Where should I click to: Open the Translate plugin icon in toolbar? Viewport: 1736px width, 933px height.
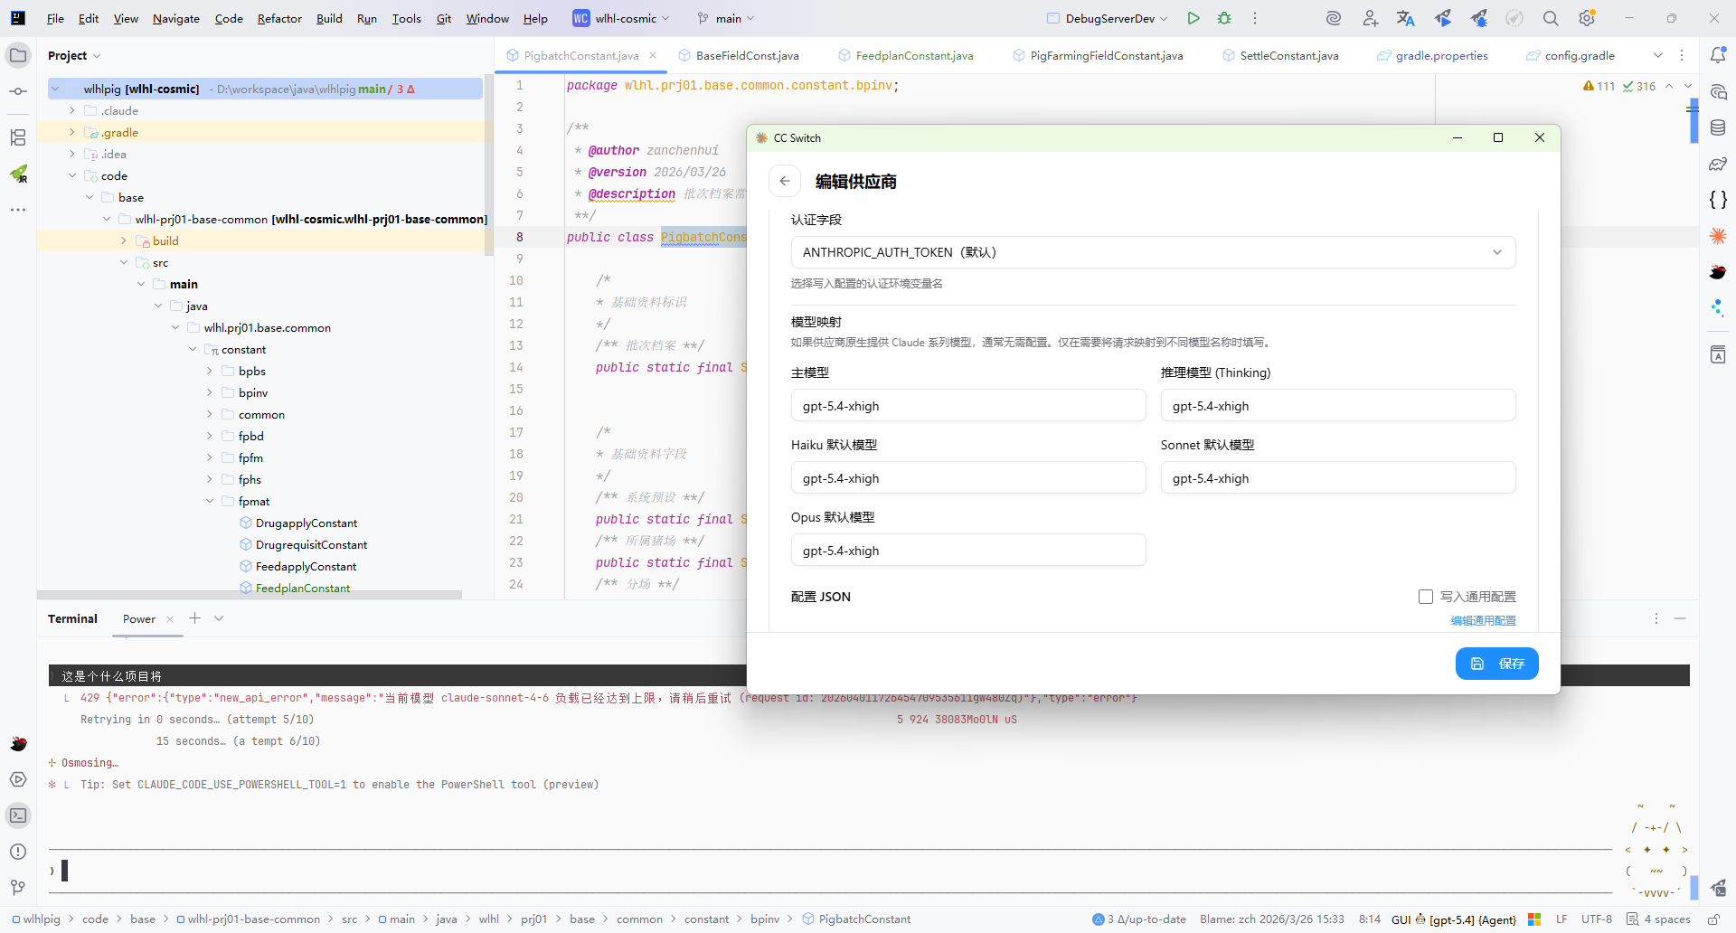(x=1405, y=18)
